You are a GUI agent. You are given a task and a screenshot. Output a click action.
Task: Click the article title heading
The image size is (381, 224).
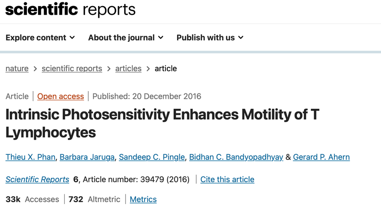(162, 123)
